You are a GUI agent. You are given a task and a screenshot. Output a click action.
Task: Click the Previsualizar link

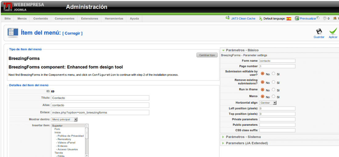click(308, 18)
